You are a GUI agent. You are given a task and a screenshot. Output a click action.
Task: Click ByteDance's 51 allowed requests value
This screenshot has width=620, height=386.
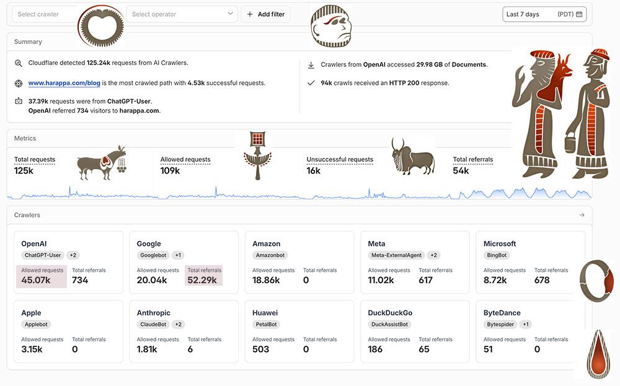click(x=489, y=349)
